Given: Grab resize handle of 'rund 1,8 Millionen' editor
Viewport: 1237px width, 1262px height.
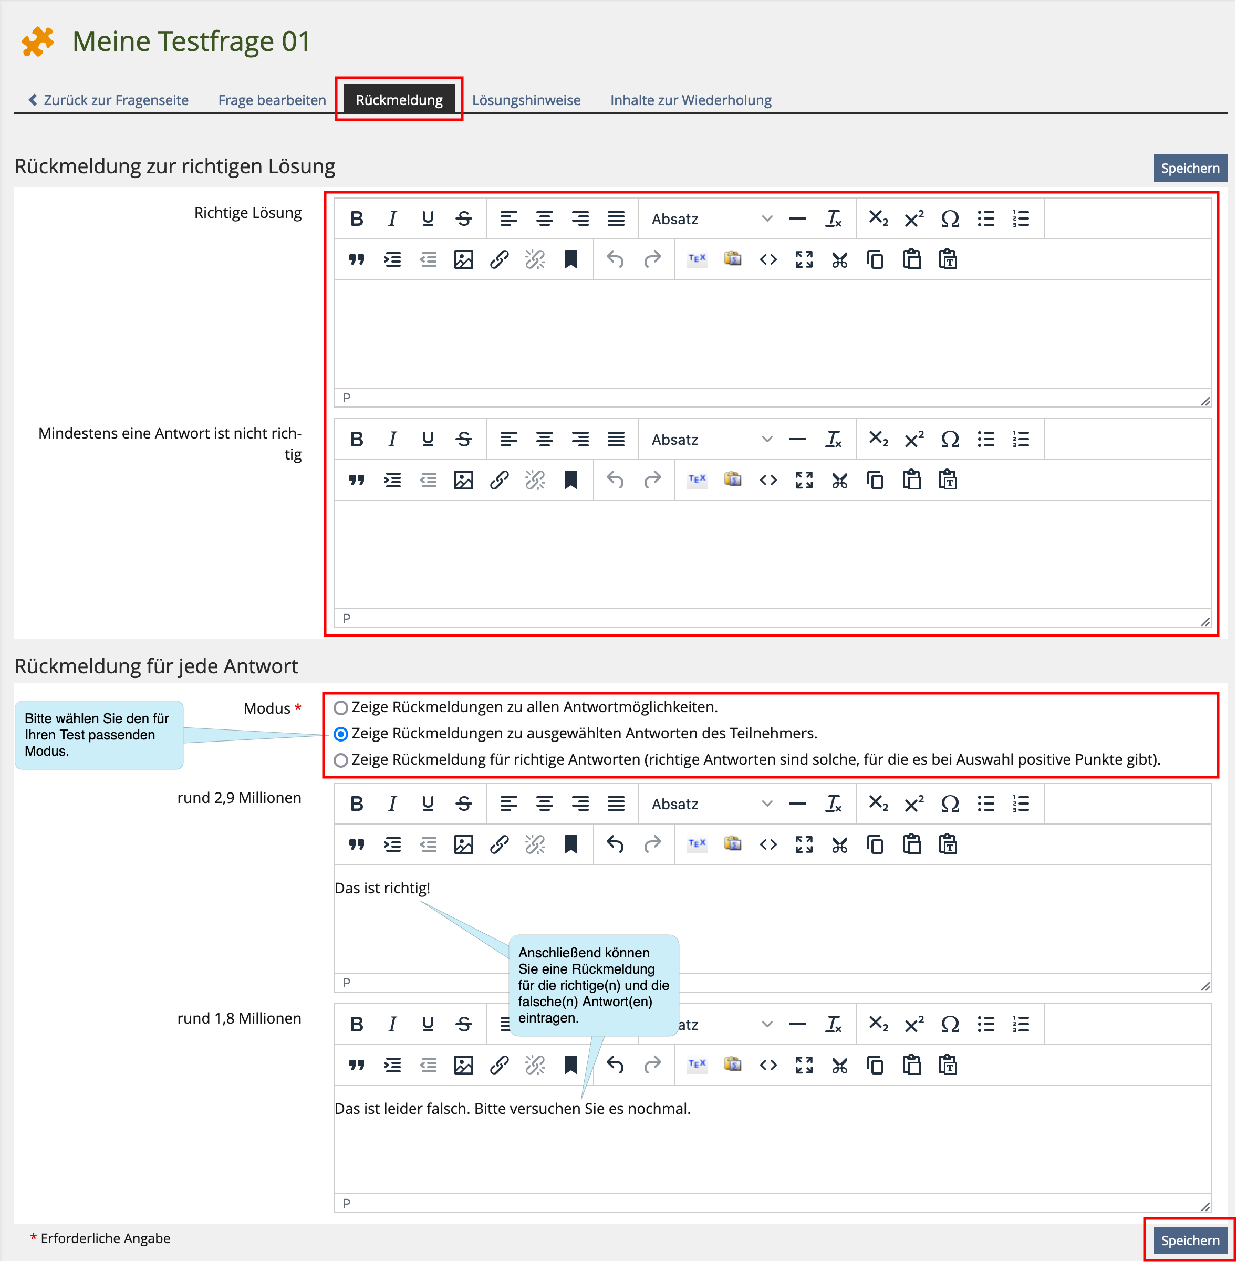Looking at the screenshot, I should click(1205, 1207).
